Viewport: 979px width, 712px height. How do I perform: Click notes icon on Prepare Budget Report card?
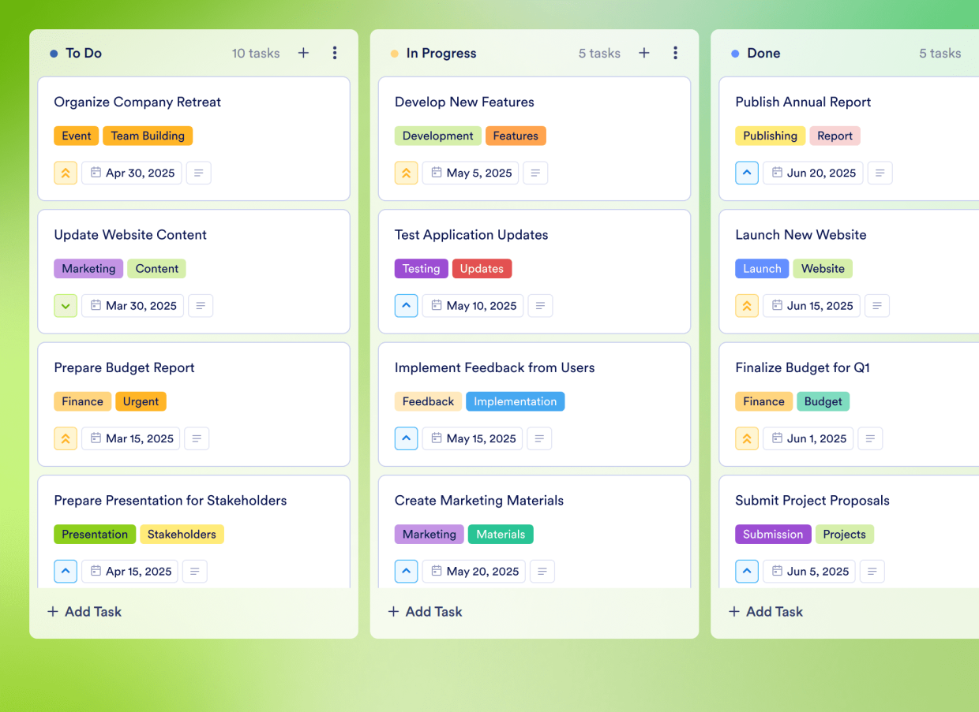pos(197,438)
